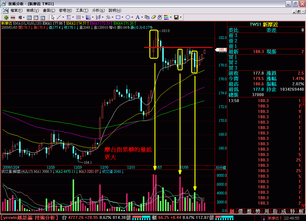
Task: Switch to the 解 tab in quote panel
Action: (x=301, y=211)
